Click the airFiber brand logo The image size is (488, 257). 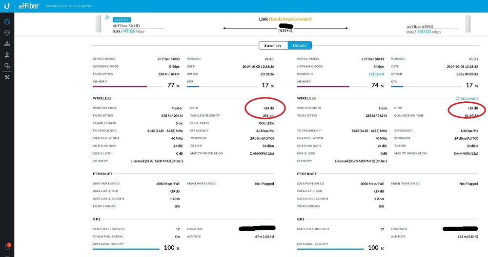point(28,5)
